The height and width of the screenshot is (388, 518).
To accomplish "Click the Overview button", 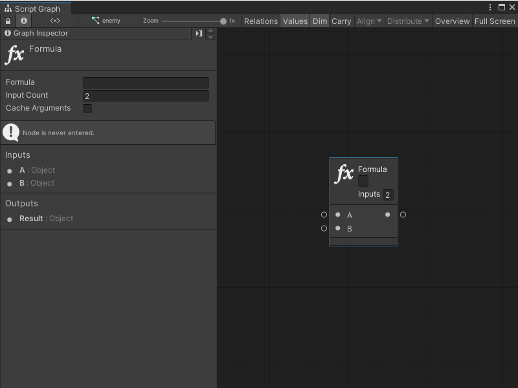I will [x=452, y=21].
